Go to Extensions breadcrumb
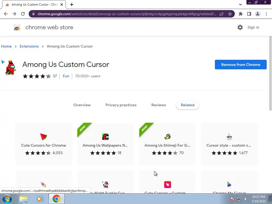The width and height of the screenshot is (272, 204). point(29,46)
